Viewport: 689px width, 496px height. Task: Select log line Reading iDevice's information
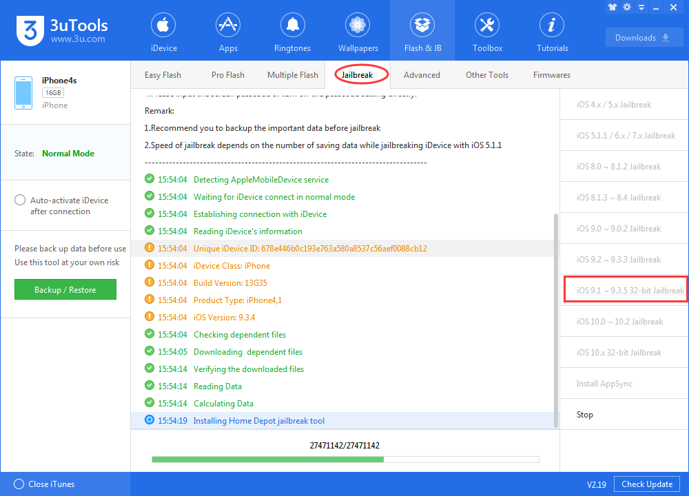345,231
